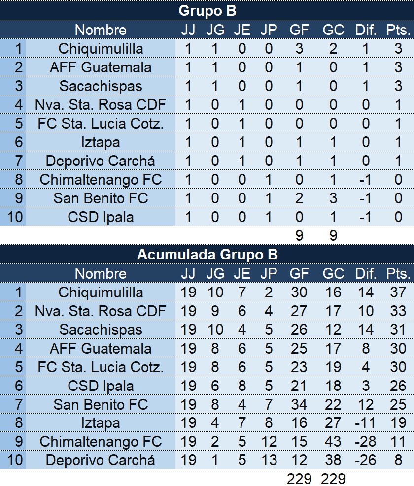The width and height of the screenshot is (414, 486).
Task: Click the 'Pts.' header in the top table
Action: tap(398, 30)
